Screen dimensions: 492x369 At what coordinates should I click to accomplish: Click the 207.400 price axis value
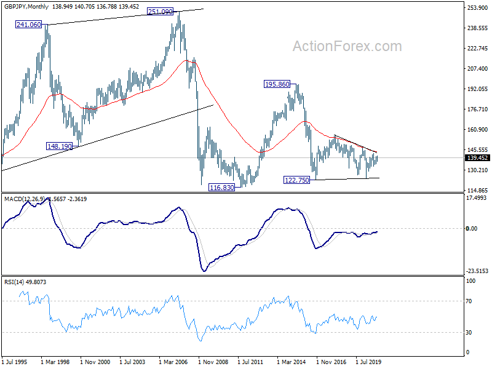[x=477, y=68]
